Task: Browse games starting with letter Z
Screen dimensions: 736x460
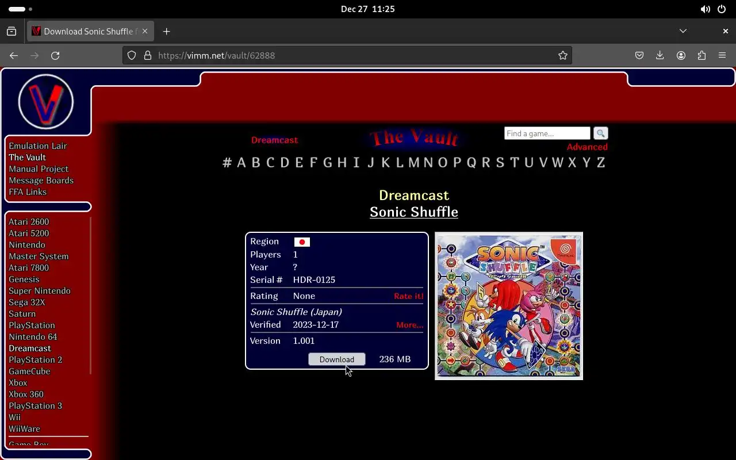Action: pos(601,163)
